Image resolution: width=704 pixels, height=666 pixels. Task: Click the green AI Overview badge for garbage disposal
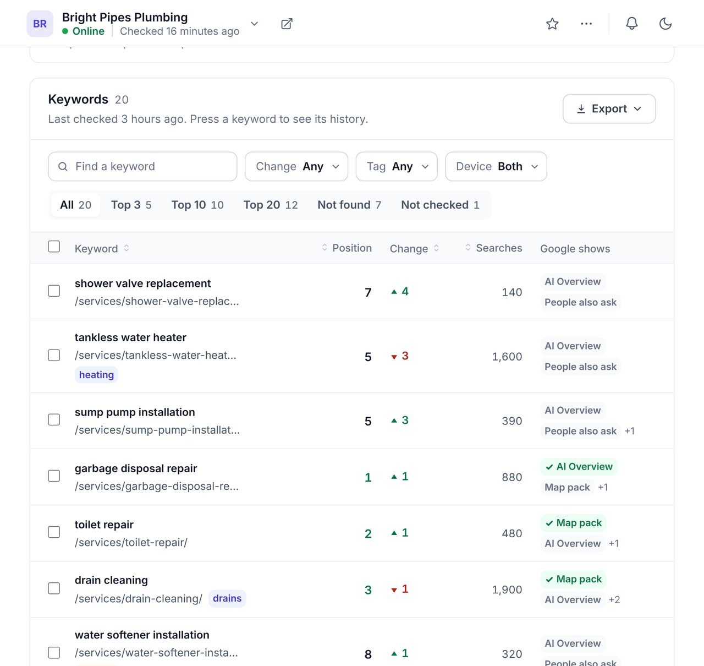point(579,467)
